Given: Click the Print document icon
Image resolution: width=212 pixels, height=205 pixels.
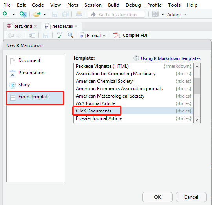Looking at the screenshot, I should (79, 14).
